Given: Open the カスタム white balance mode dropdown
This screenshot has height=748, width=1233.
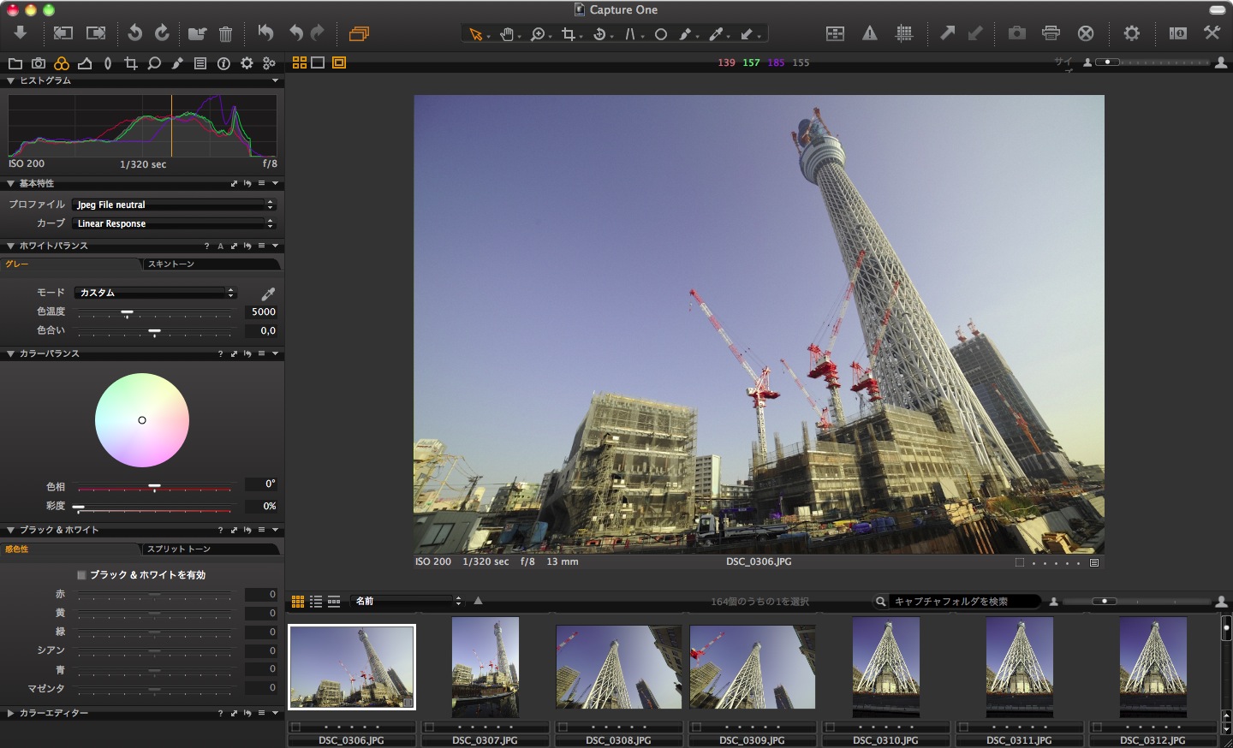Looking at the screenshot, I should (154, 292).
